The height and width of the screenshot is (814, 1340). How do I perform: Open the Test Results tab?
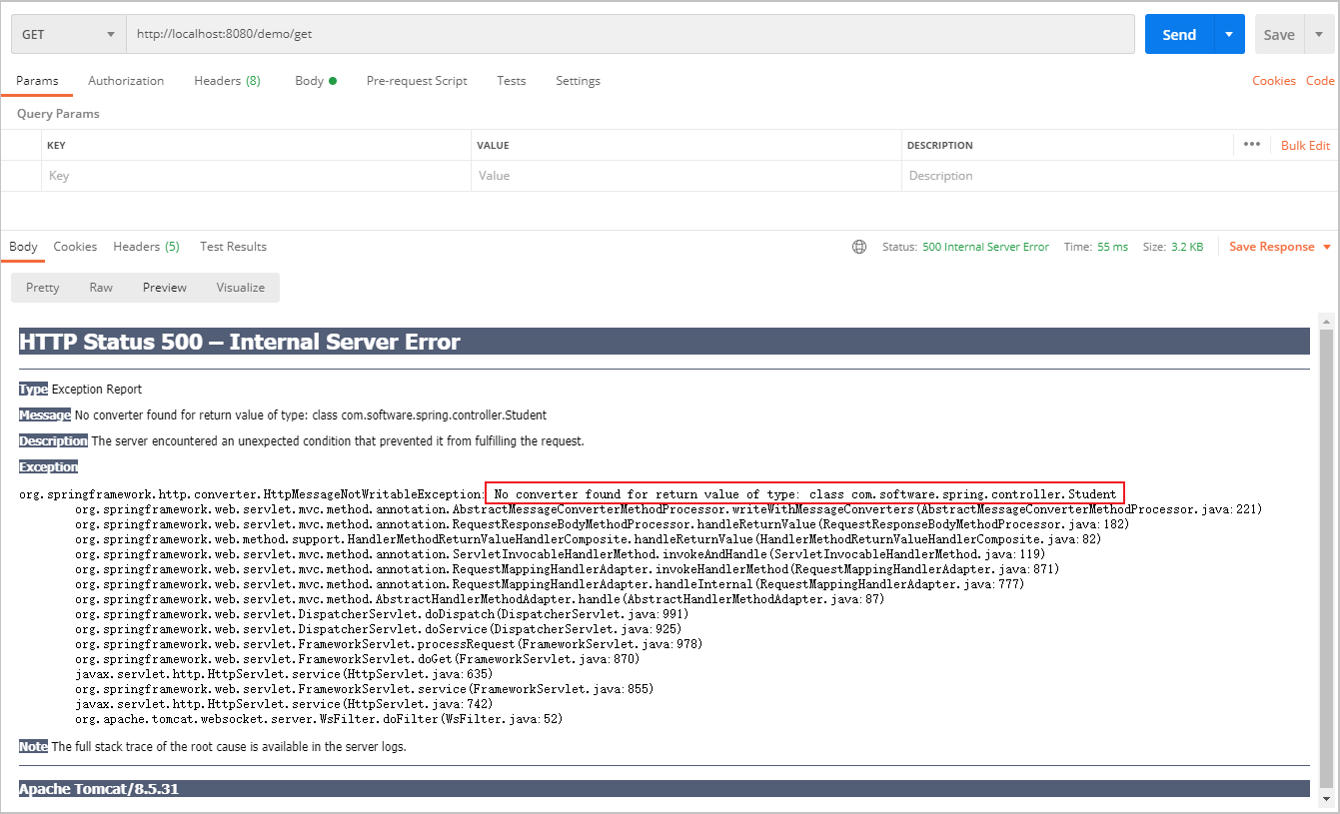tap(233, 247)
